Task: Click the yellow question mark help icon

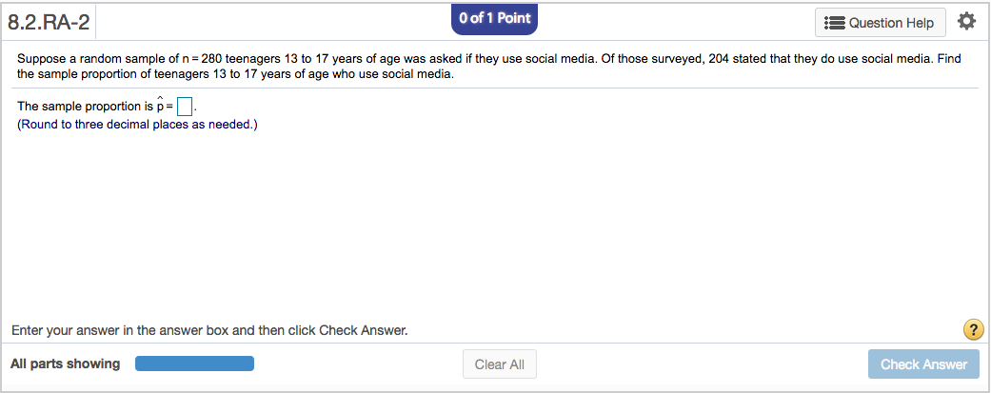Action: tap(972, 330)
